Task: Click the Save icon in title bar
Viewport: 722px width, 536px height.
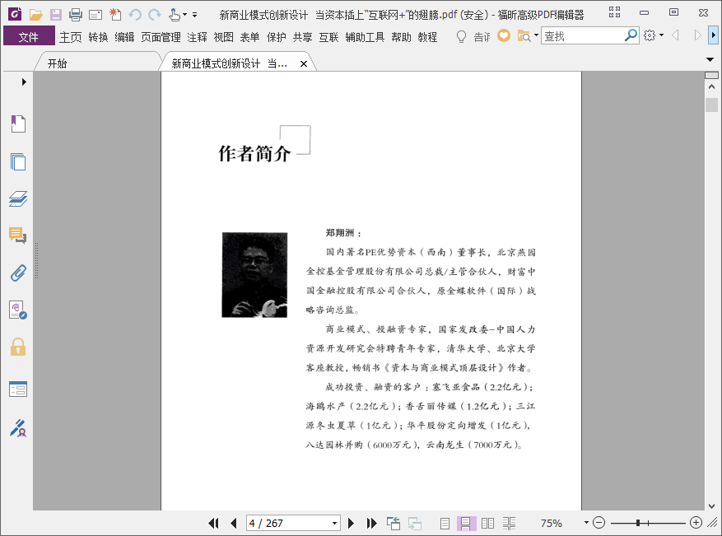Action: coord(56,15)
